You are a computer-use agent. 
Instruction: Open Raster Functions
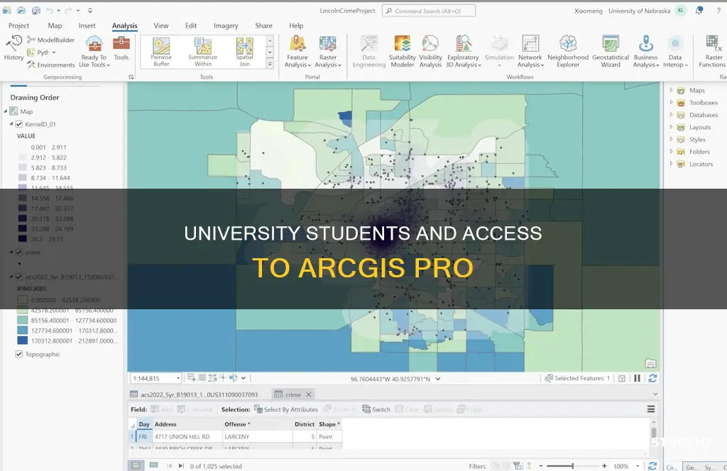tap(713, 51)
